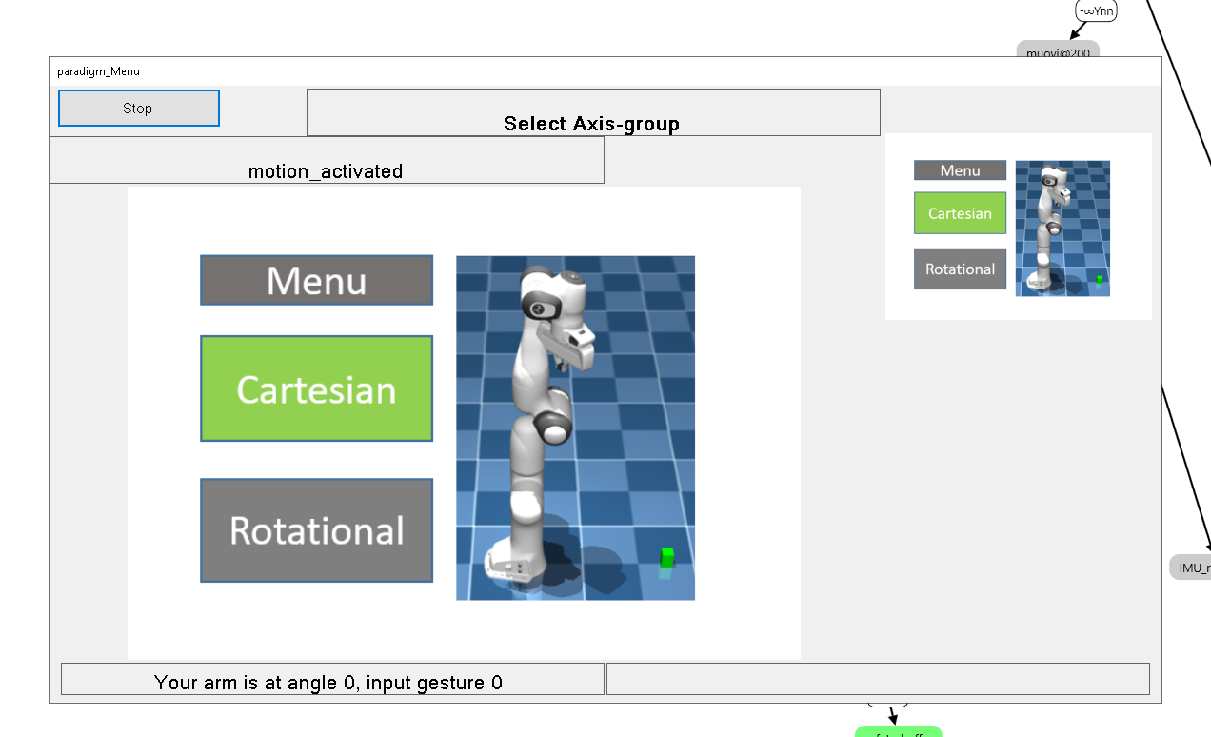Click the green cube in the simulation view
Viewport: 1211px width, 737px height.
(x=665, y=560)
